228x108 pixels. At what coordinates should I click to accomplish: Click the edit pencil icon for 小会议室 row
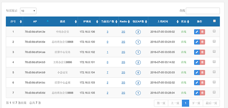[x=197, y=72]
